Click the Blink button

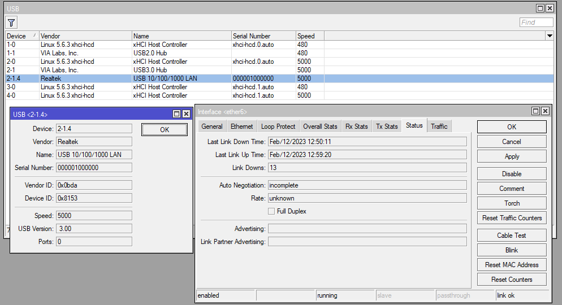coord(512,250)
